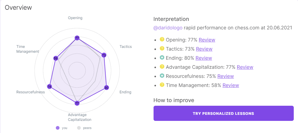298x133 pixels.
Task: Select the Ending 80 point on radar chart
Action: [x=106, y=88]
